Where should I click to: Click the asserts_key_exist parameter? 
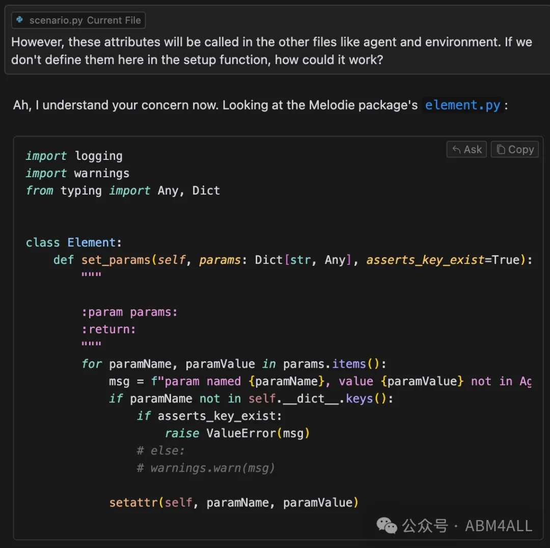click(425, 260)
